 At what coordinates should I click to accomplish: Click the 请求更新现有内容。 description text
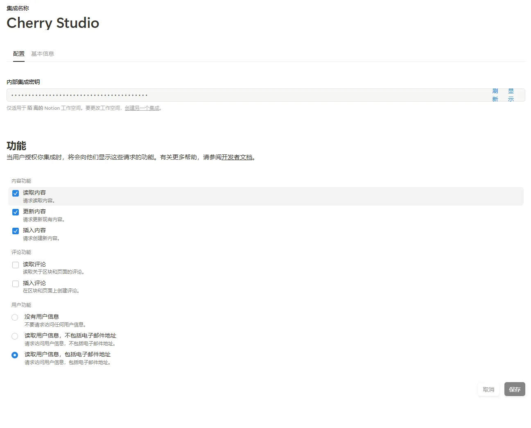pyautogui.click(x=44, y=220)
